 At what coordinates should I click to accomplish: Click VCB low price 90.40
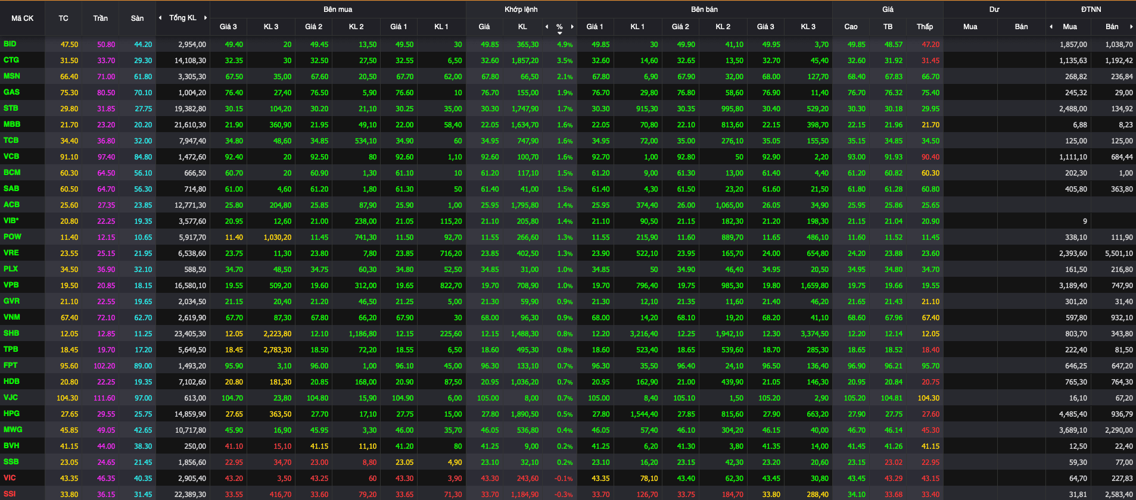(930, 157)
